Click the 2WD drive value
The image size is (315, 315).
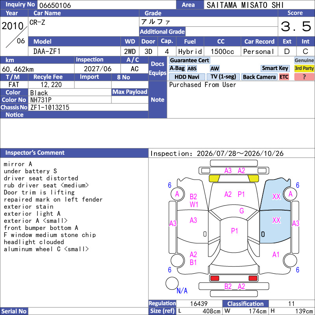[130, 52]
